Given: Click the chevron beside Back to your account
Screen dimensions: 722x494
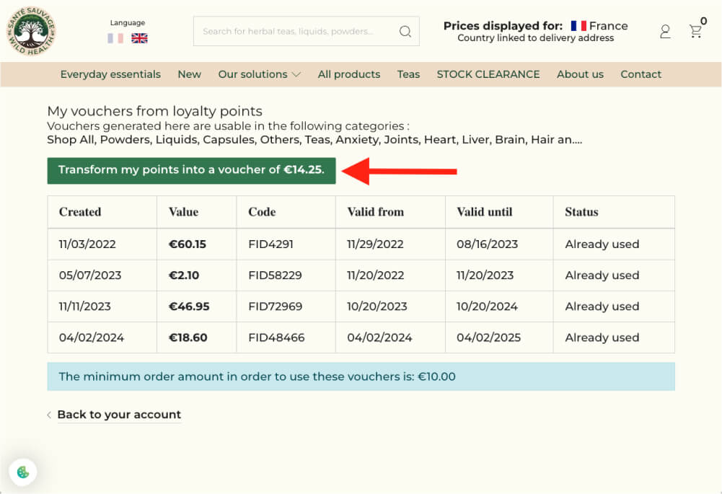Looking at the screenshot, I should pyautogui.click(x=49, y=415).
